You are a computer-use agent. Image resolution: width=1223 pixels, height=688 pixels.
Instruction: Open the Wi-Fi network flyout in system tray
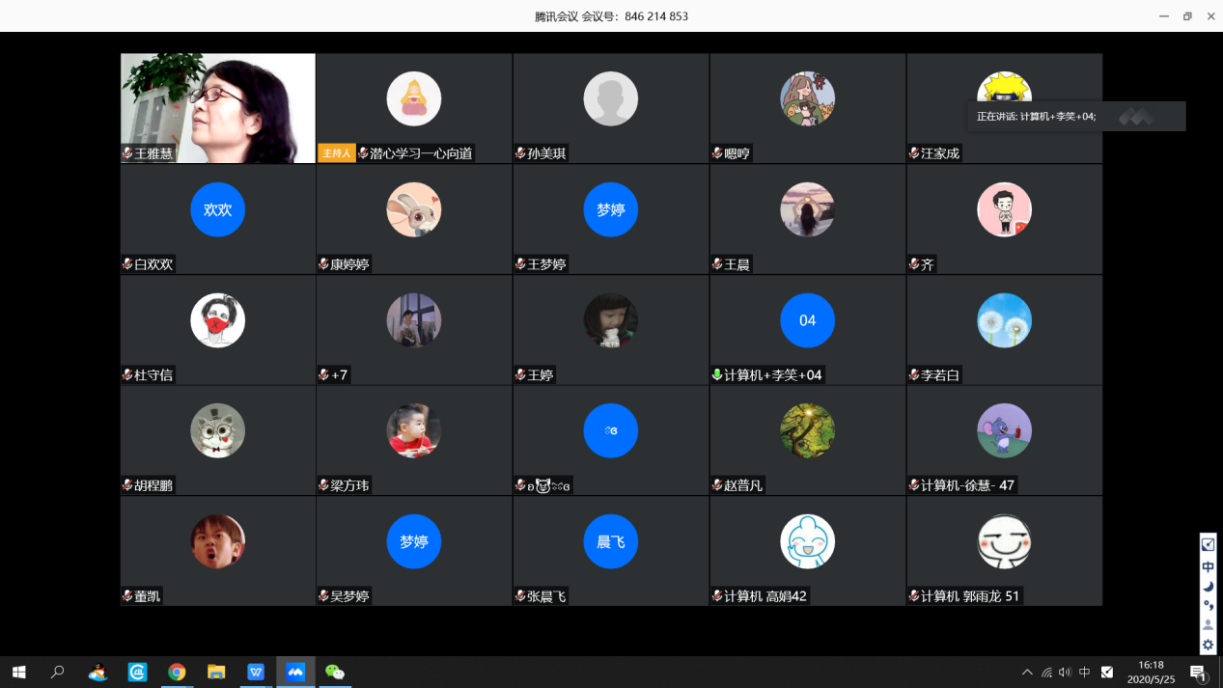pyautogui.click(x=1046, y=673)
